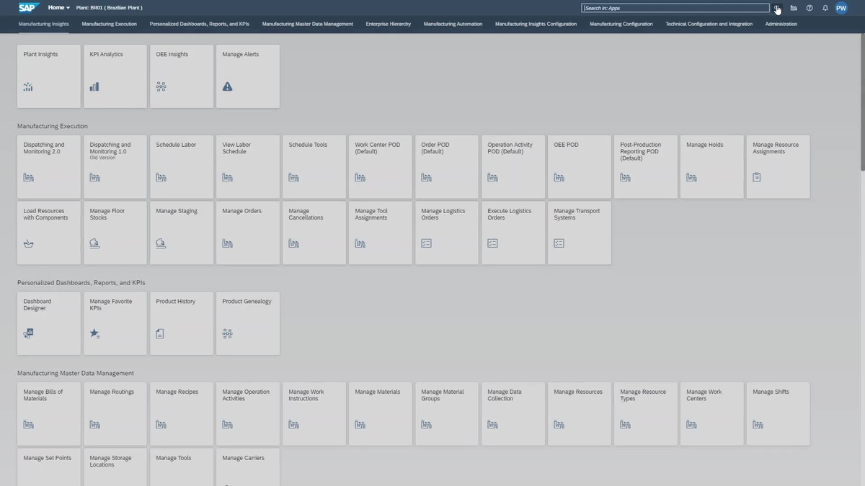
Task: Open the OEE Insights genealogy icon
Action: [160, 86]
